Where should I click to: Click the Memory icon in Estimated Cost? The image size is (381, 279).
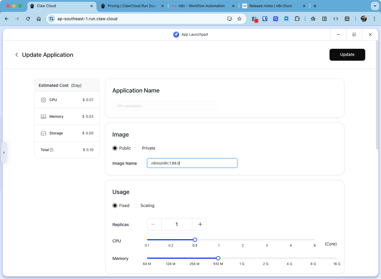click(x=43, y=117)
